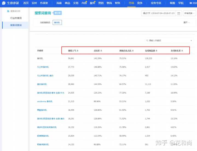Open keyword link sesderma 身体乳
The height and width of the screenshot is (151, 197).
[x=45, y=101]
